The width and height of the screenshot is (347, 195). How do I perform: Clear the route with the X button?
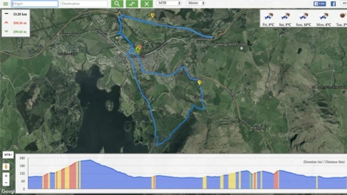coord(146,4)
